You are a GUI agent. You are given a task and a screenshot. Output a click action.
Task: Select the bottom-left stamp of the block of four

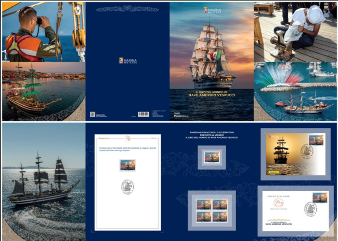(x=204, y=217)
